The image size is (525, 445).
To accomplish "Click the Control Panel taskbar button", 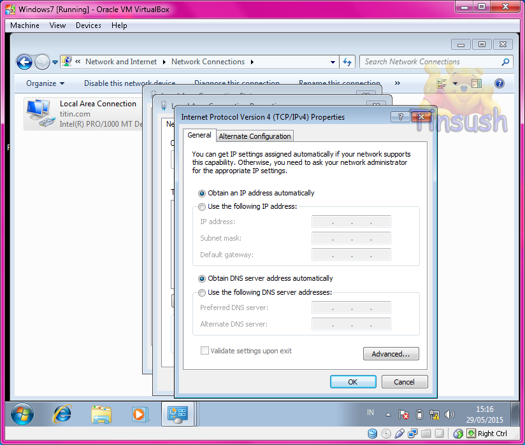I will click(x=178, y=414).
